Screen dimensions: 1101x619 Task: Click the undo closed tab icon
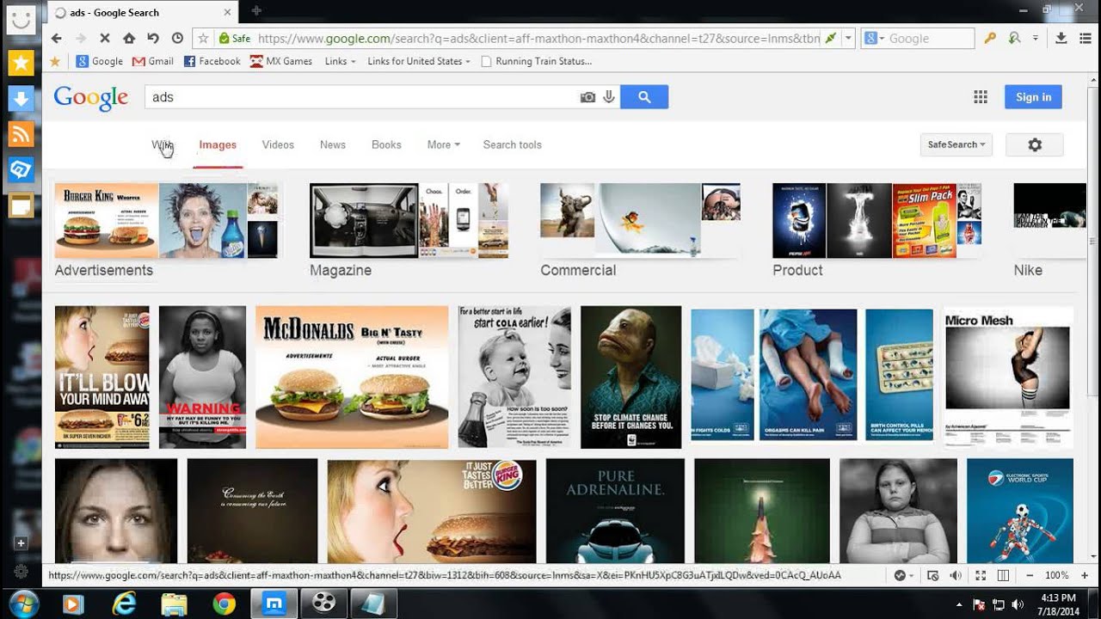(153, 38)
